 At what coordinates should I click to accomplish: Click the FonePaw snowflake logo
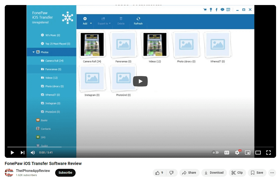[x=67, y=17]
